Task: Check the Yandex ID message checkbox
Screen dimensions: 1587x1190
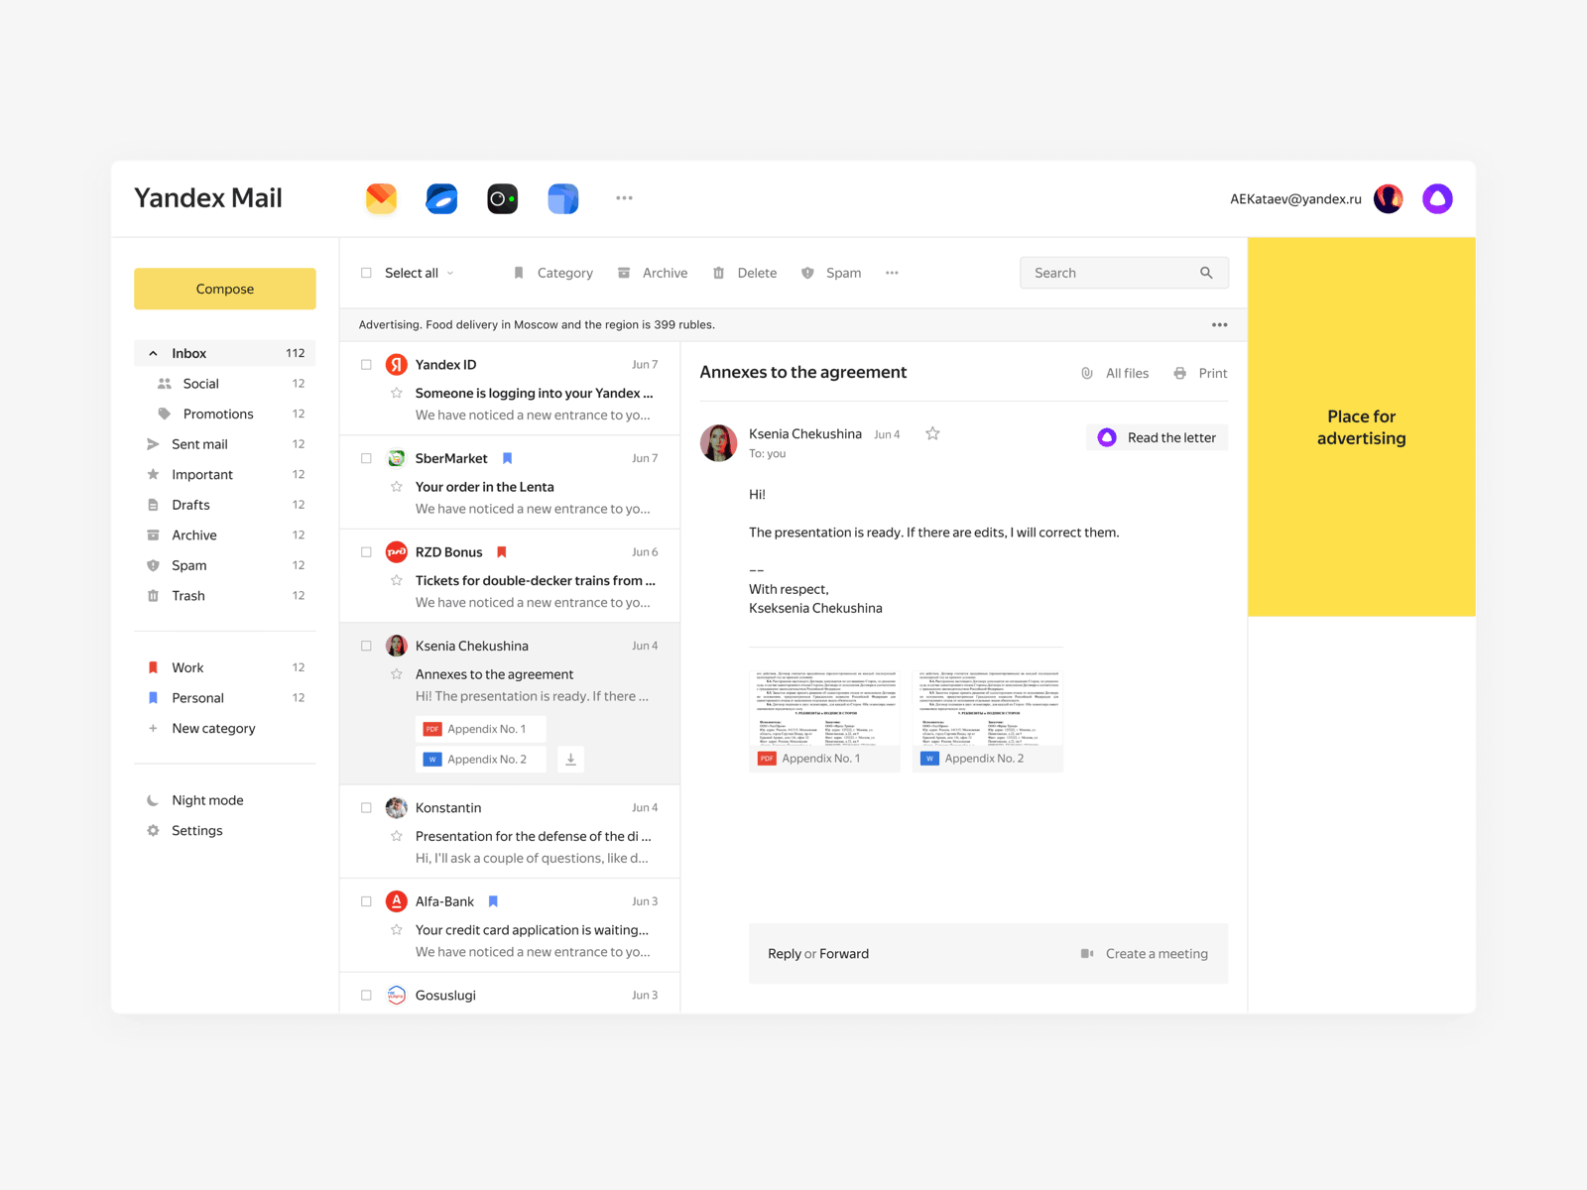Action: pyautogui.click(x=366, y=365)
